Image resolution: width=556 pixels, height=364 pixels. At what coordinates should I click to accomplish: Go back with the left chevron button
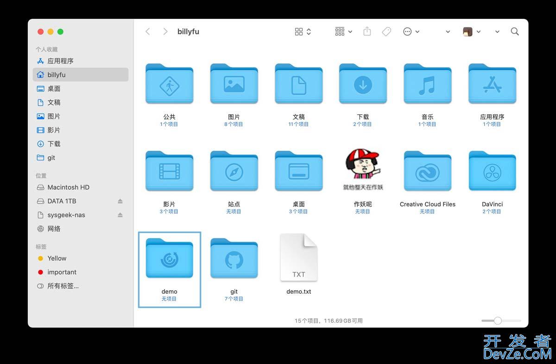[148, 31]
